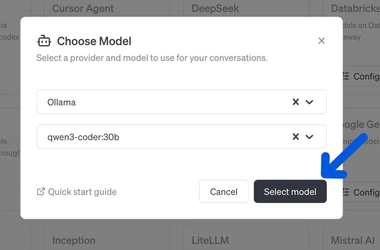380x250 pixels.
Task: Open the Quick start guide link
Action: (x=82, y=192)
